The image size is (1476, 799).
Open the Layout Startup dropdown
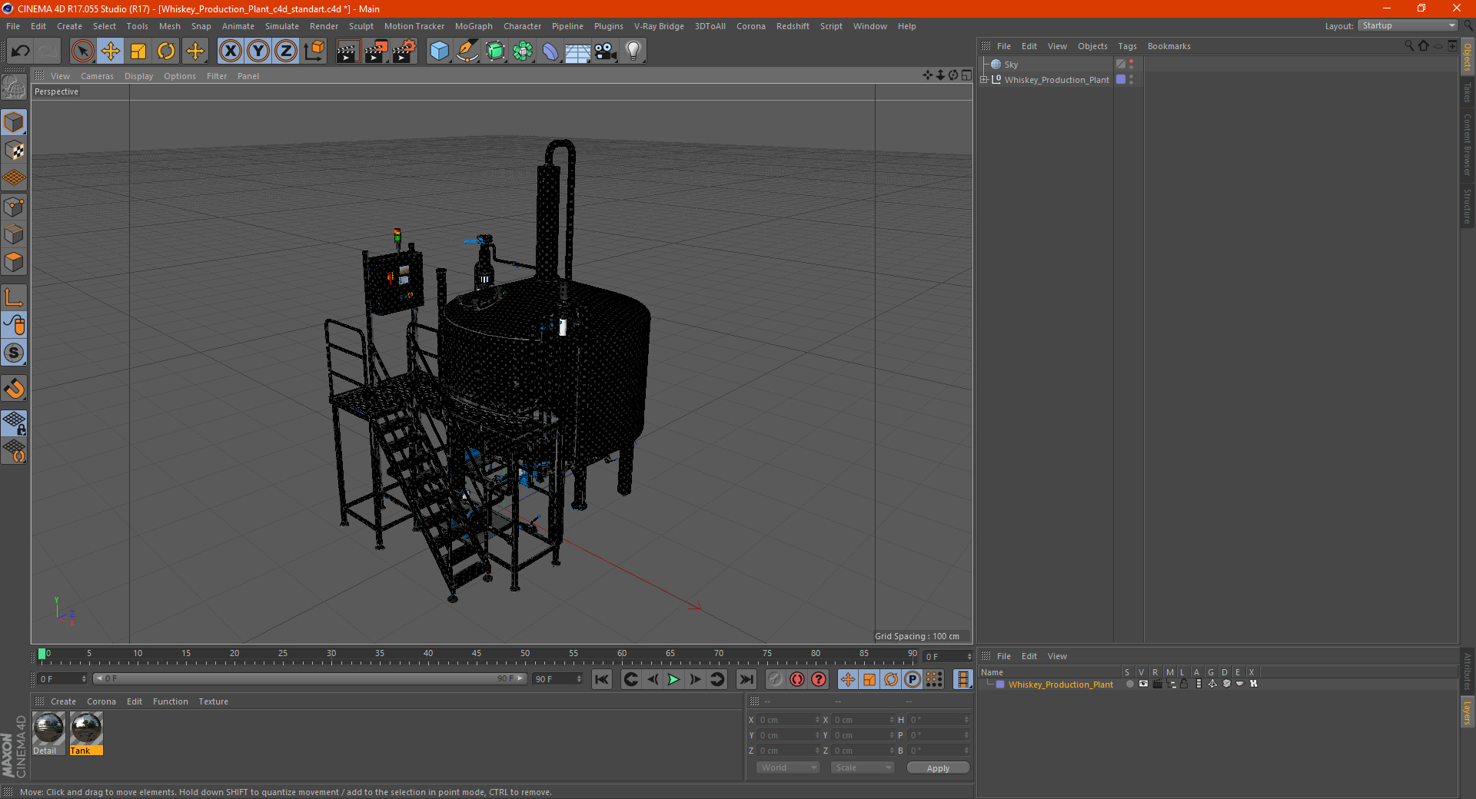[1408, 25]
